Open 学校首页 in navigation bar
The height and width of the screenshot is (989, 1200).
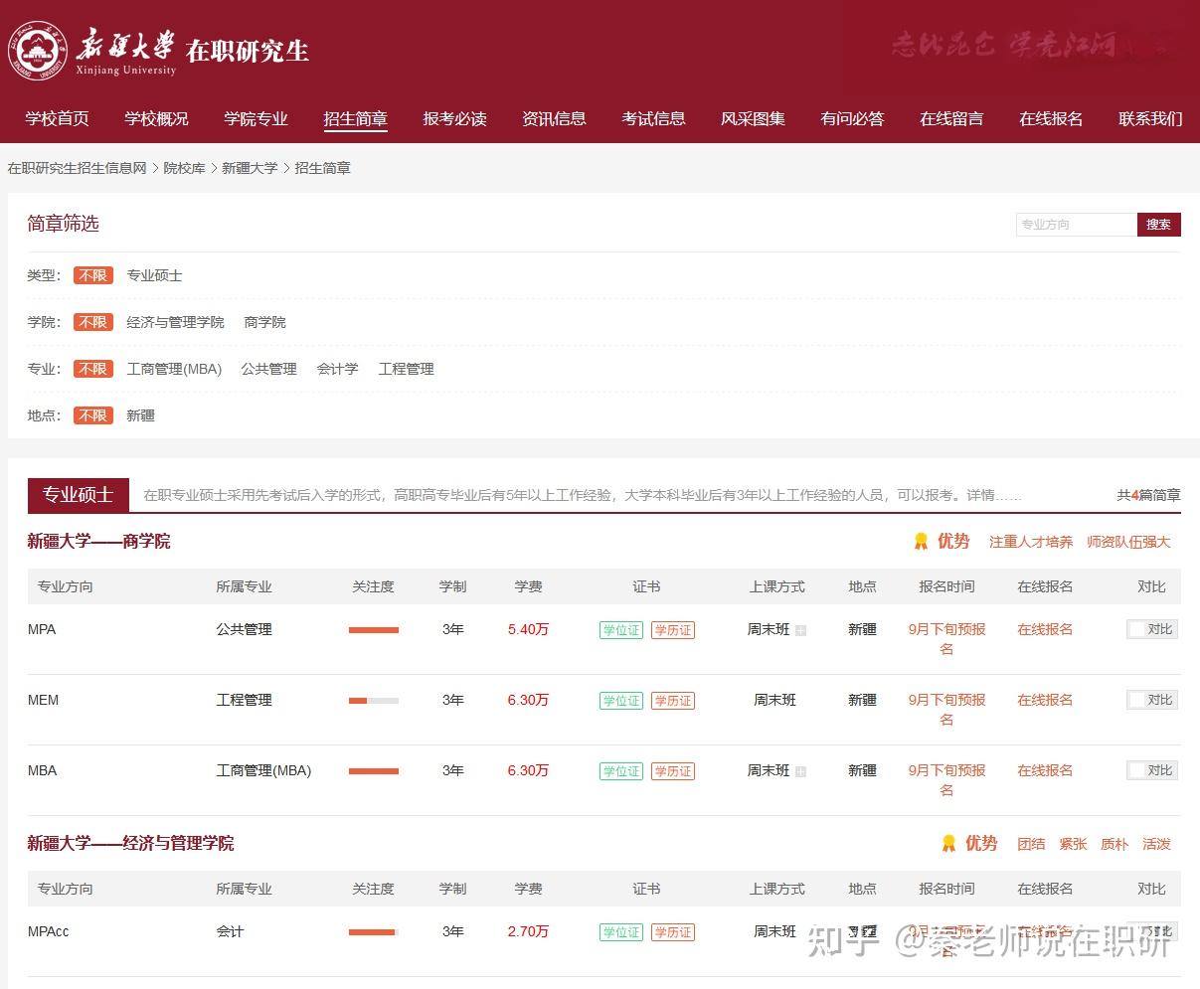pyautogui.click(x=57, y=118)
